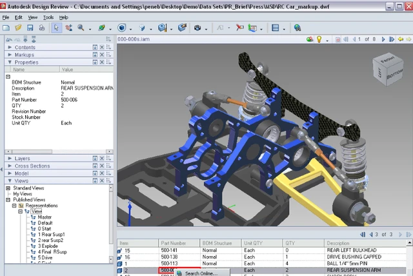Click the Print icon in toolbar
The height and width of the screenshot is (276, 413).
tap(41, 28)
